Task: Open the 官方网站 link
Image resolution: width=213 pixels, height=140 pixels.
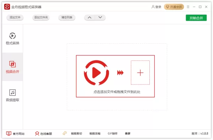Action: tap(15, 134)
